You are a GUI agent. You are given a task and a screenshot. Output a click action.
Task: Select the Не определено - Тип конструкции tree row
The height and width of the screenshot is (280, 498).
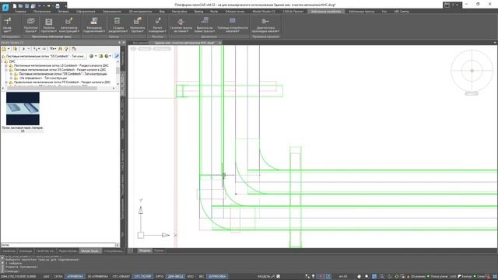tap(43, 78)
